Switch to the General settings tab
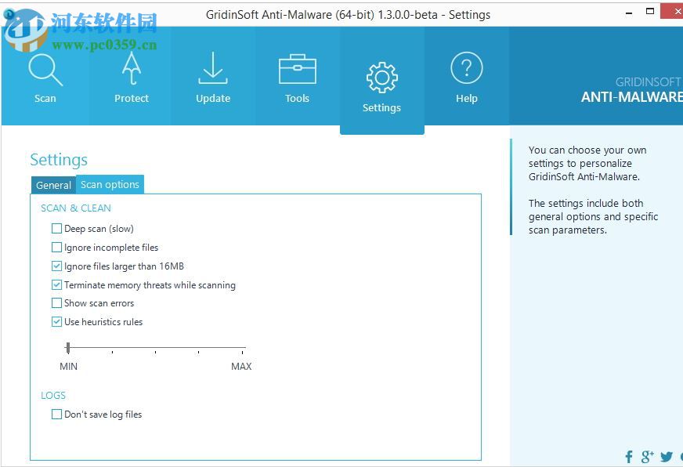This screenshot has width=683, height=467. pos(53,185)
